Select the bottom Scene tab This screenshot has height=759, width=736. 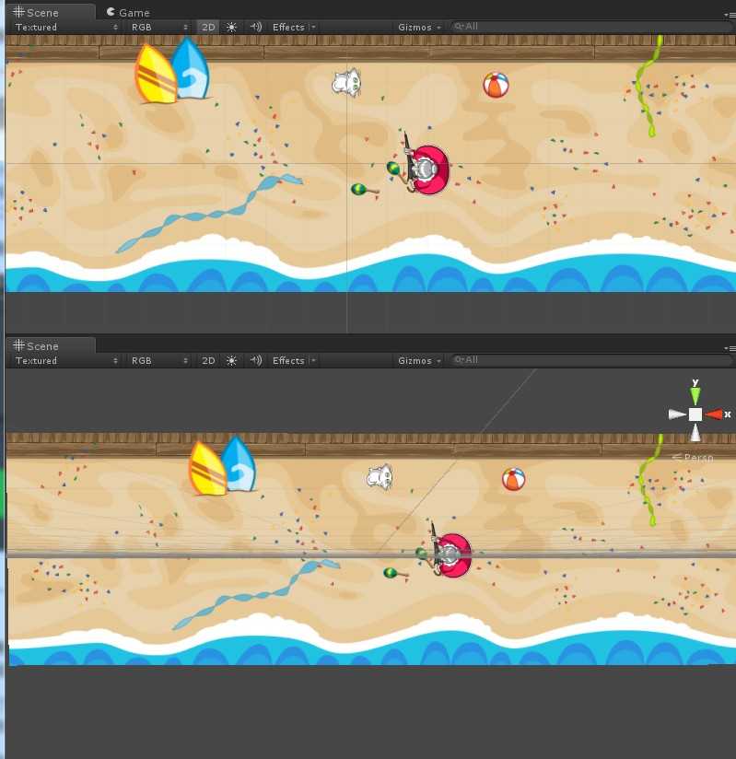tap(51, 345)
